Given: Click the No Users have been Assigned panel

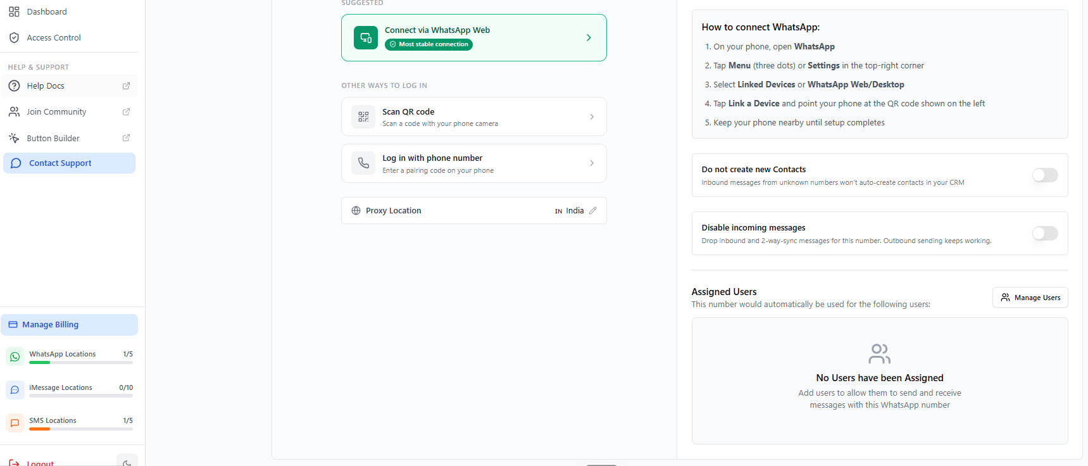Looking at the screenshot, I should pyautogui.click(x=880, y=381).
